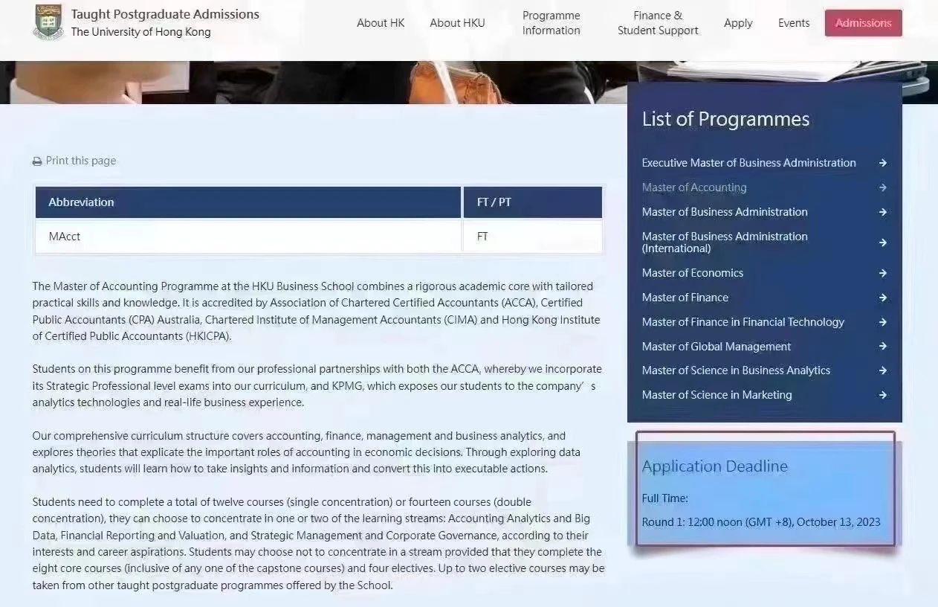
Task: Click arrow beside Master of Finance
Action: tap(882, 298)
